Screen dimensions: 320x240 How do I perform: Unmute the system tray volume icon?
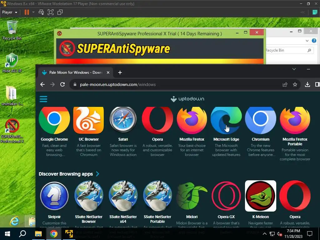[280, 234]
